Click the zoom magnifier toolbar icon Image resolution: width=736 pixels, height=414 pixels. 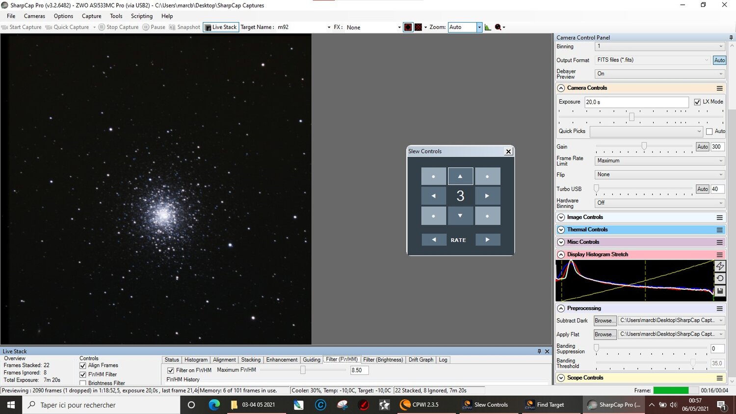[499, 27]
